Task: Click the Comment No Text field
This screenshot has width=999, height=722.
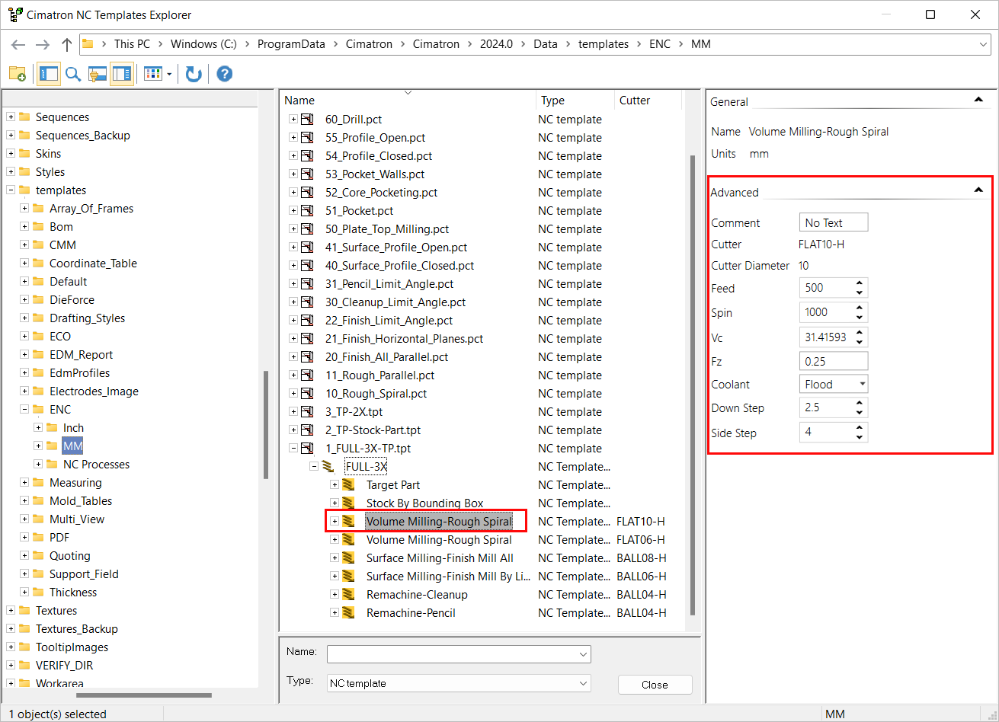Action: [834, 222]
